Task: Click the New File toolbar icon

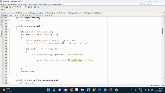Action: click(2, 7)
